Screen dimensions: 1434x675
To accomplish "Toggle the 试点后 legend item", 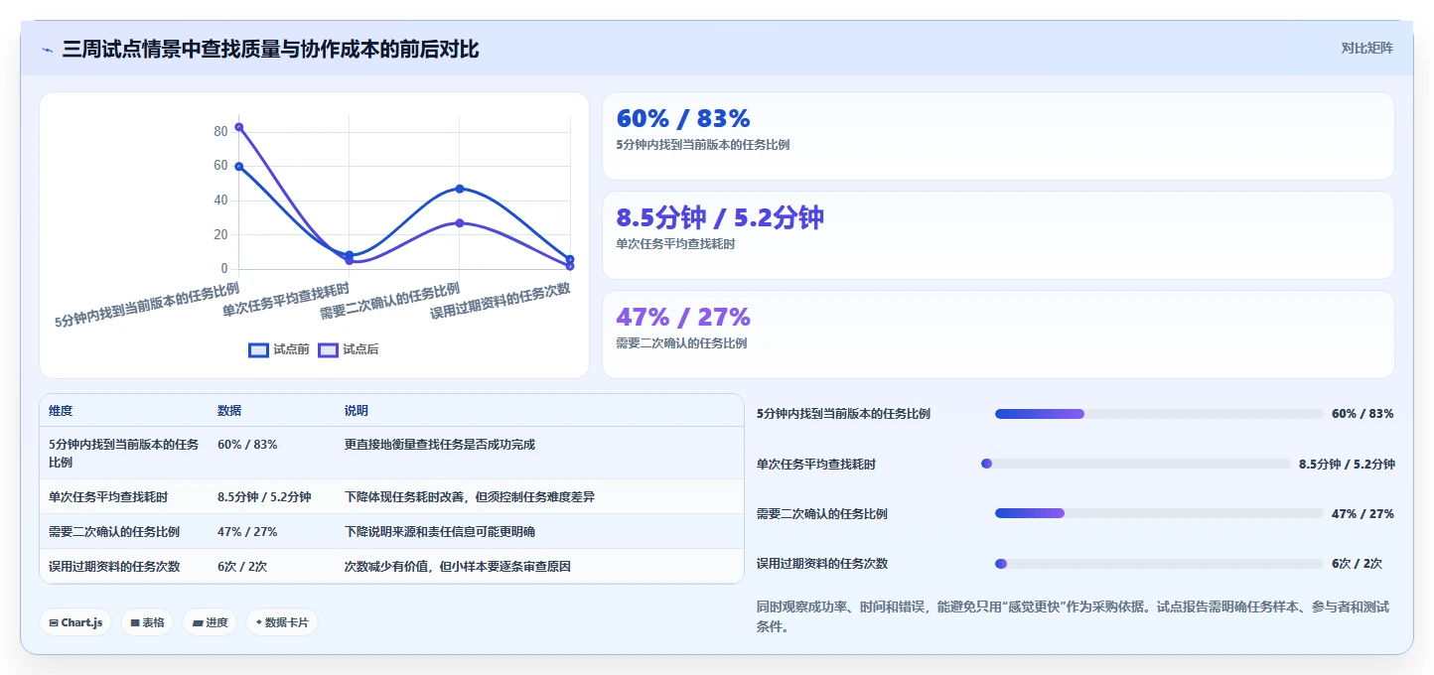I will 349,349.
